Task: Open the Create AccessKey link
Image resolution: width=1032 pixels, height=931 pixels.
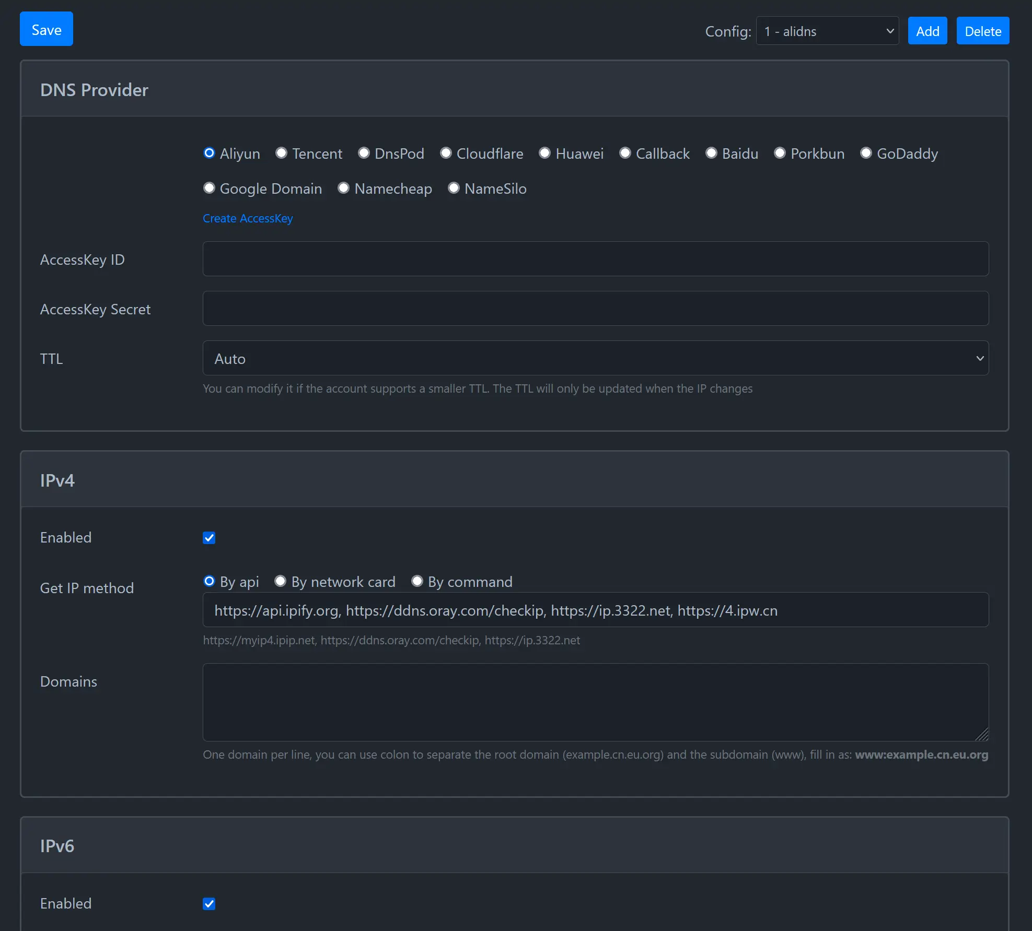Action: tap(248, 218)
